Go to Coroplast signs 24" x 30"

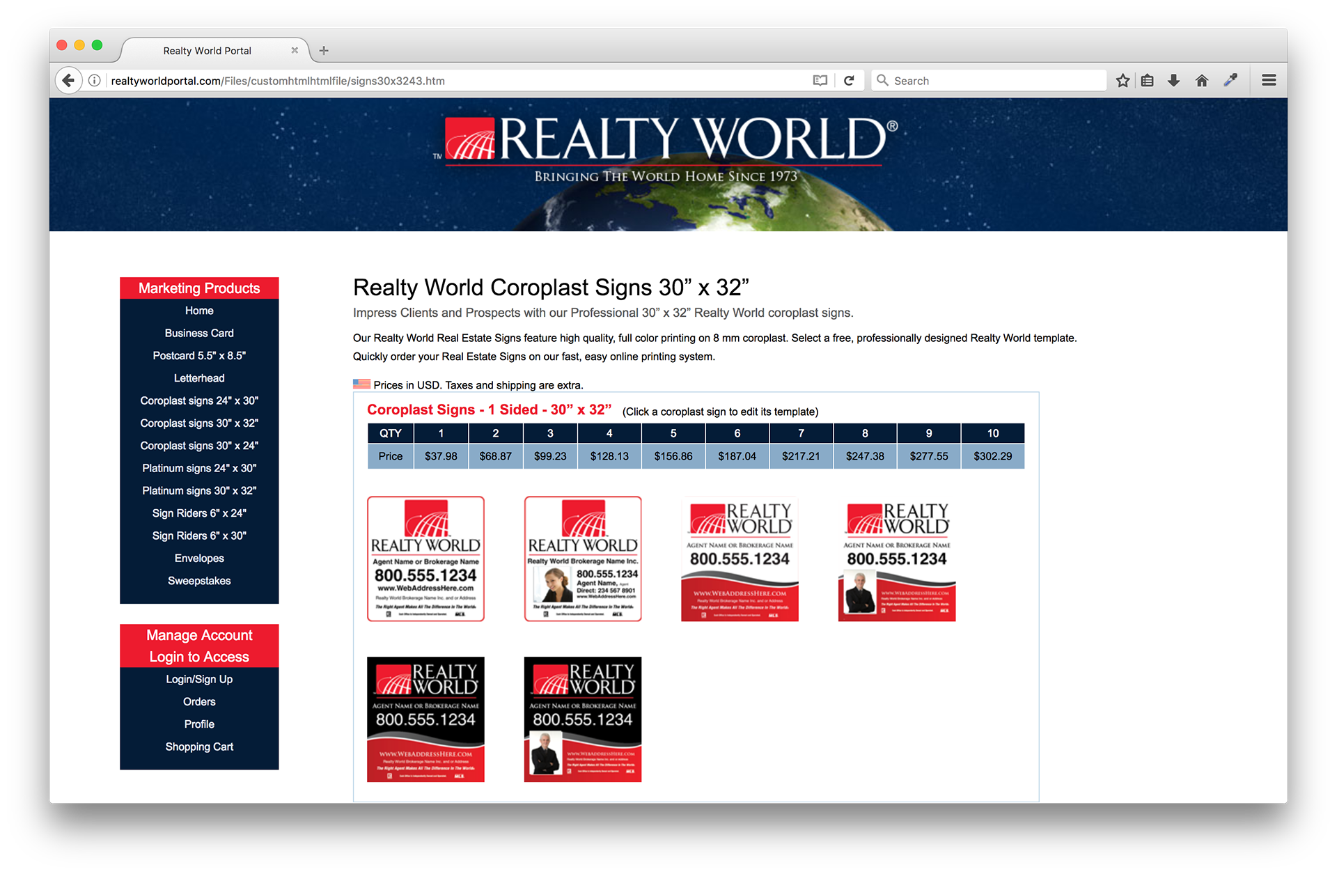[199, 400]
